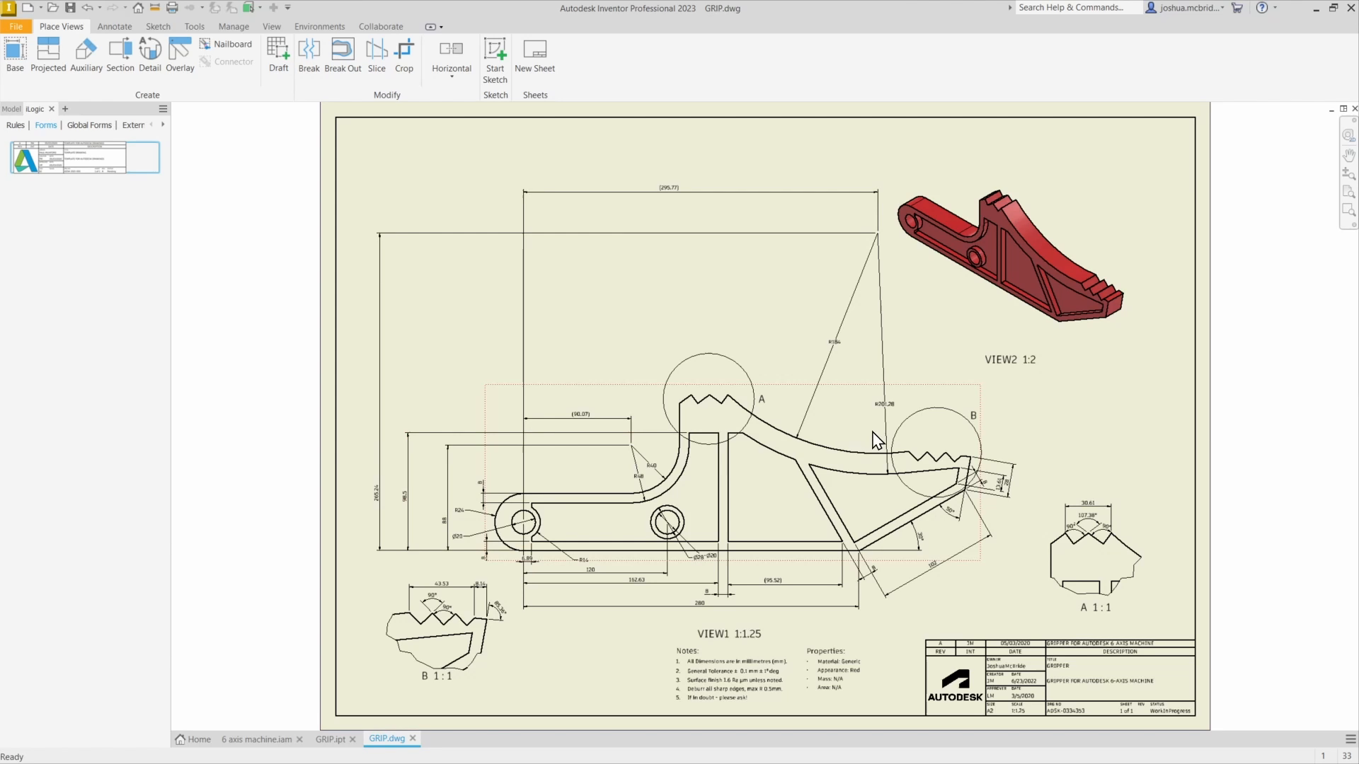Switch to the Annotate ribbon tab
The height and width of the screenshot is (764, 1359).
[114, 26]
